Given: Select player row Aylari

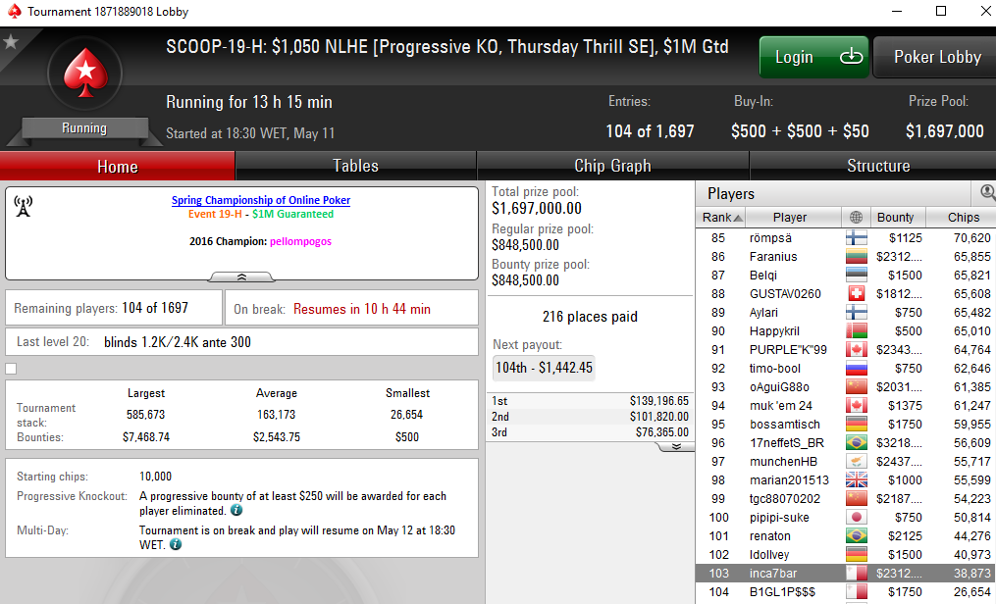Looking at the screenshot, I should [x=846, y=312].
